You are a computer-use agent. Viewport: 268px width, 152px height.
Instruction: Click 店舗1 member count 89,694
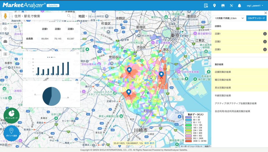[45, 39]
